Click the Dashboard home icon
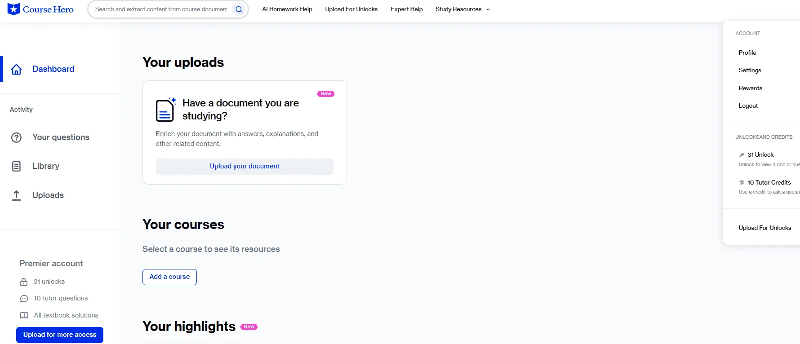The image size is (800, 344). click(x=16, y=69)
